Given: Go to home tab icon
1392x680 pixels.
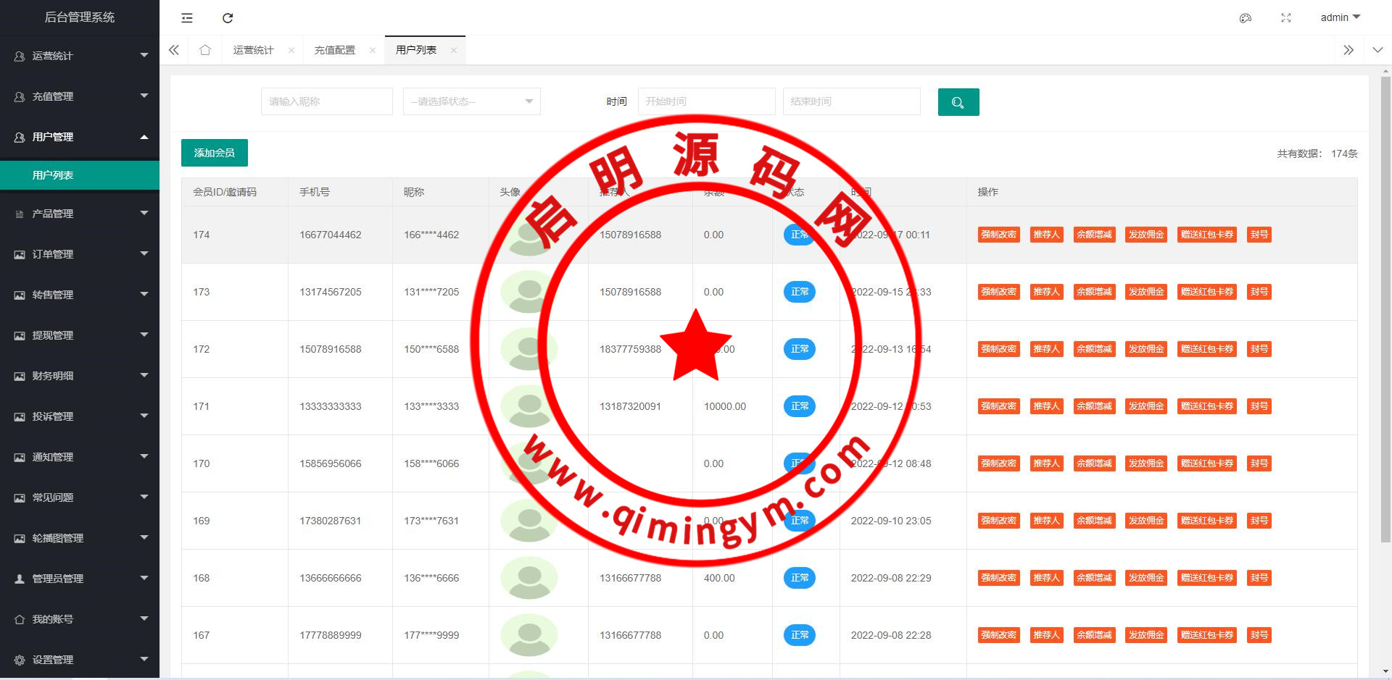Looking at the screenshot, I should click(205, 50).
